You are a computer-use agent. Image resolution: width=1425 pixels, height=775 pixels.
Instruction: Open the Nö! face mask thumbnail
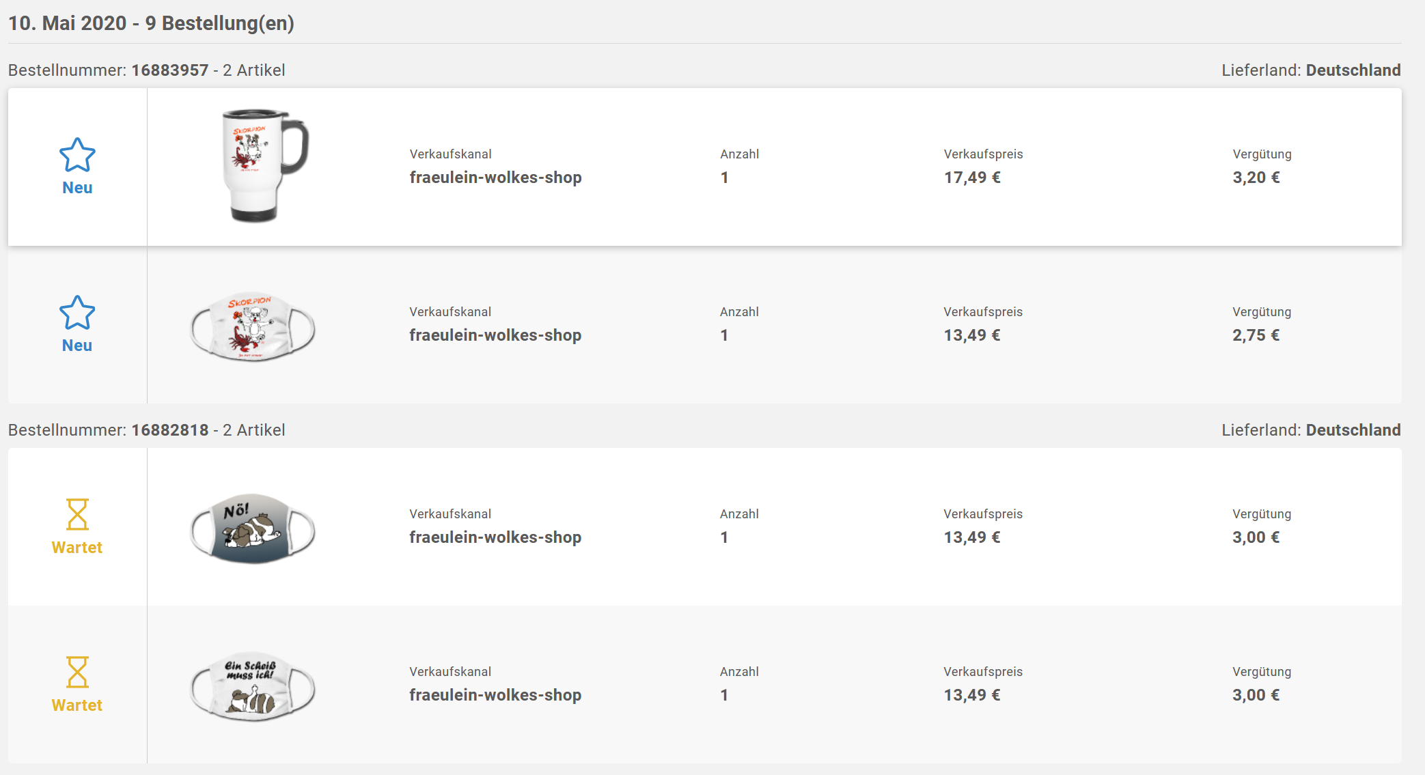click(x=253, y=529)
